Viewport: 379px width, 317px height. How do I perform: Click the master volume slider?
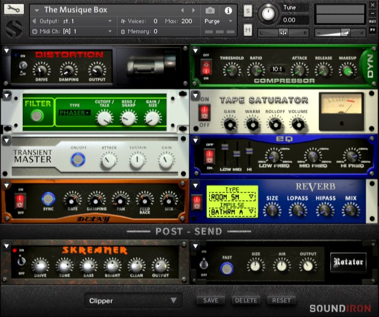(x=341, y=32)
